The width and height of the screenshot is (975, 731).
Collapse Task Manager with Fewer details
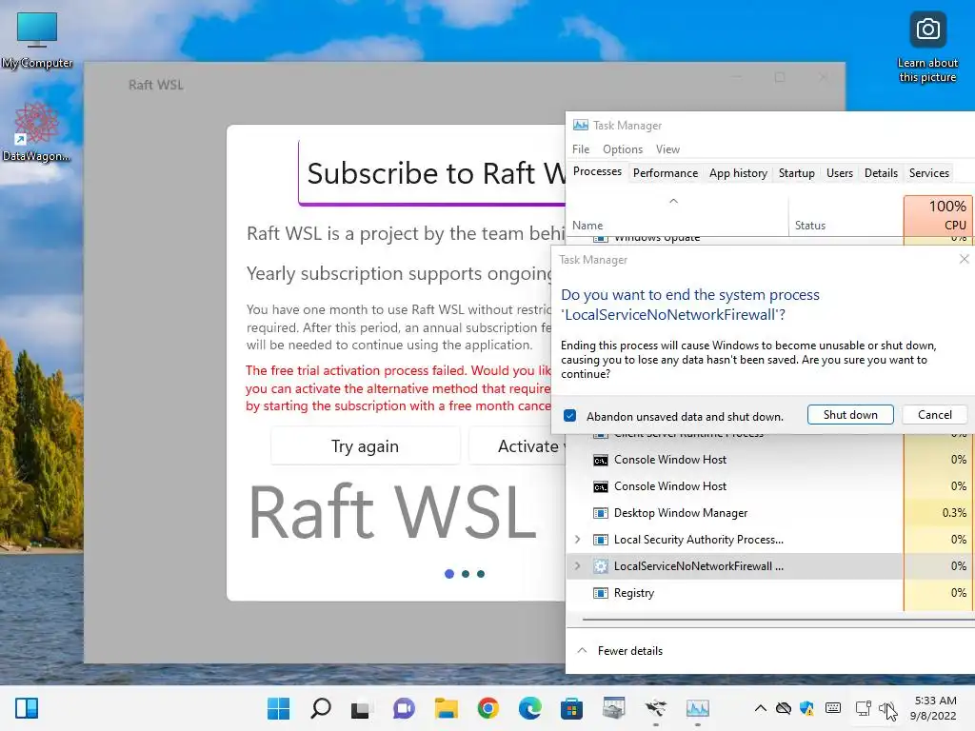point(620,651)
